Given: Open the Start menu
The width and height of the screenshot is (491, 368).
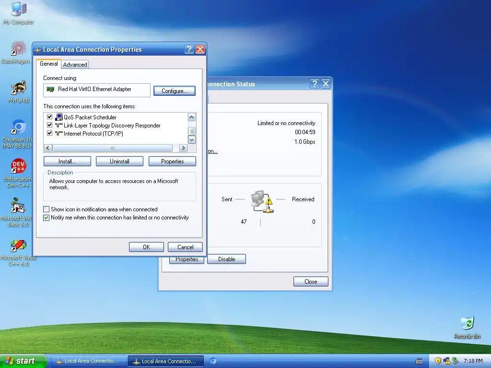Looking at the screenshot, I should [x=23, y=361].
